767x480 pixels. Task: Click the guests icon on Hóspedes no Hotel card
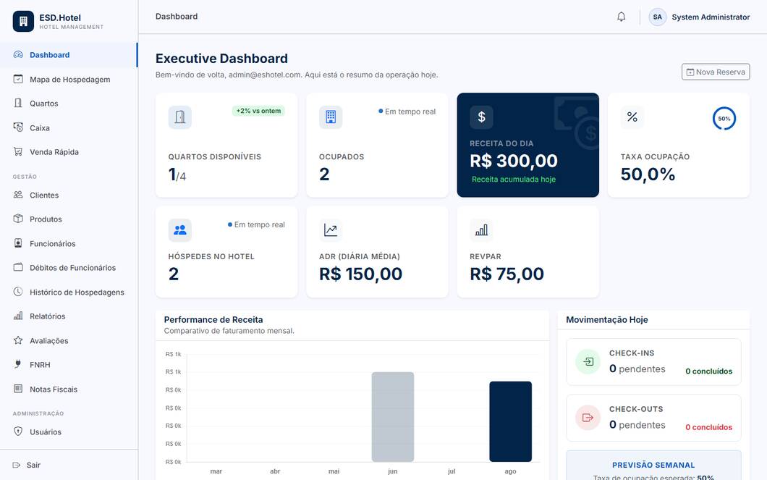point(180,230)
